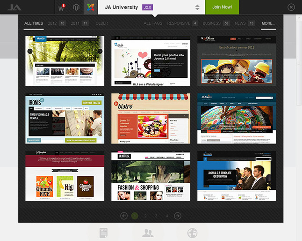Click the users group icon at bottom
This screenshot has width=302, height=241.
(x=148, y=233)
